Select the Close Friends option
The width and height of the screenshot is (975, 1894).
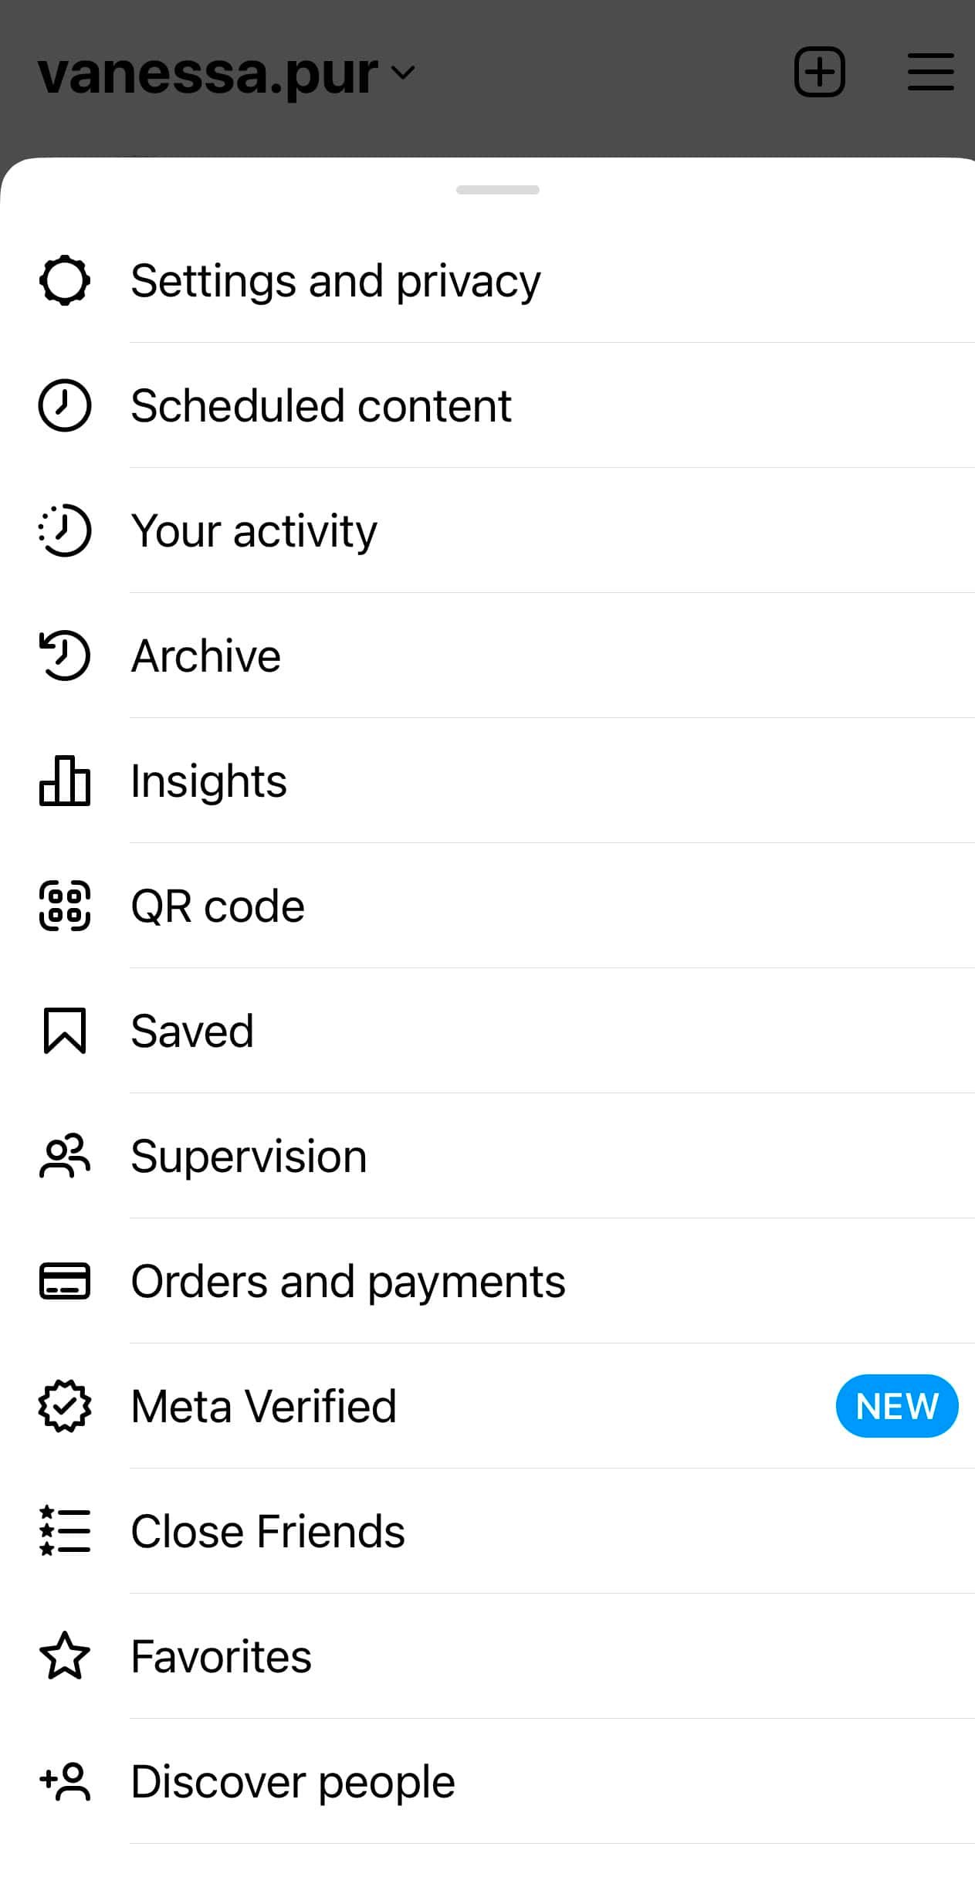pos(267,1531)
